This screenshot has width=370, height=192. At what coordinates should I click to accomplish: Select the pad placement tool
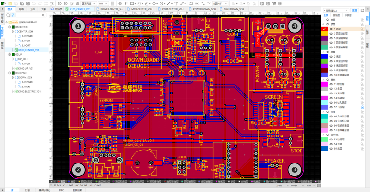click(126, 4)
